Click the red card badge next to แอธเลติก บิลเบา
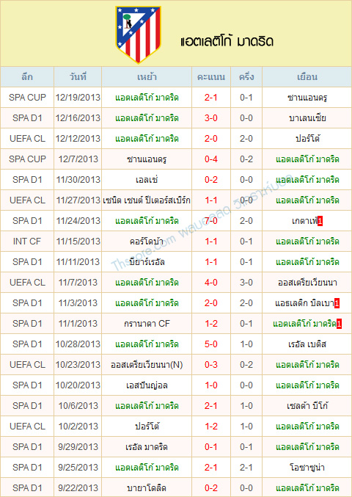The width and height of the screenshot is (352, 497). coord(337,303)
